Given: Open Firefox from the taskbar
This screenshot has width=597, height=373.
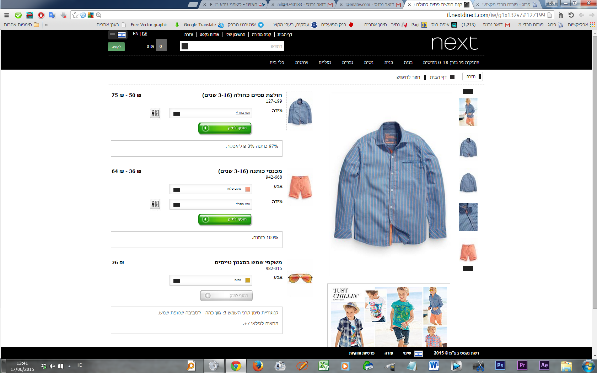Looking at the screenshot, I should [x=258, y=366].
